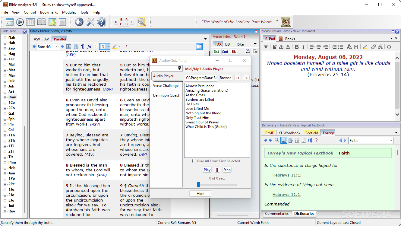Screen dimensions: 401x226
Task: Toggle the S button in Bible toolbar
Action: tap(103, 46)
